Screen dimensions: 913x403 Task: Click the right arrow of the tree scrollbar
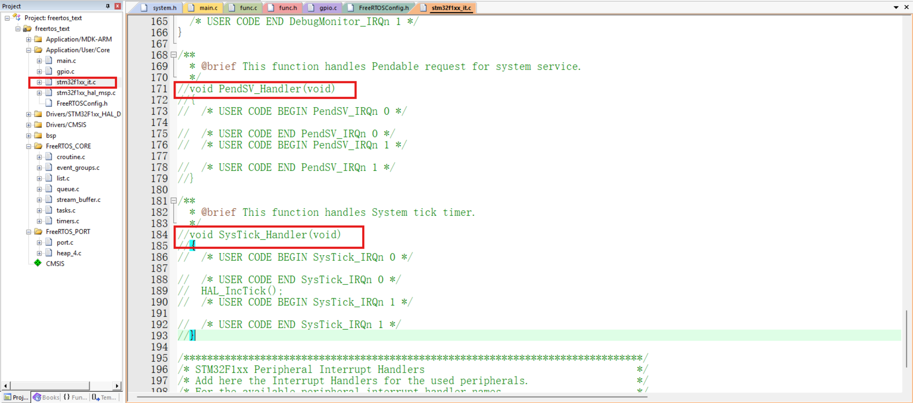(x=117, y=385)
